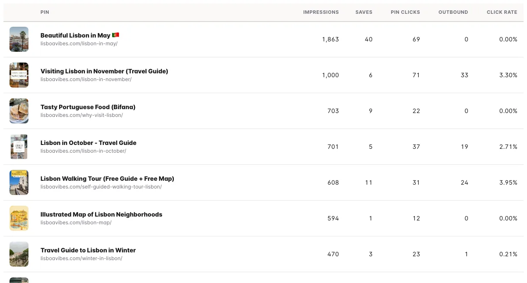The height and width of the screenshot is (283, 527).
Task: Click the lisboavibes.com/lisbon-in-october/ URL
Action: click(83, 151)
